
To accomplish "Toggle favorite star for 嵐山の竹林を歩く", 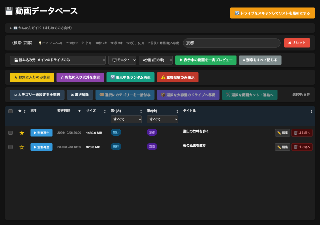I will pyautogui.click(x=22, y=133).
